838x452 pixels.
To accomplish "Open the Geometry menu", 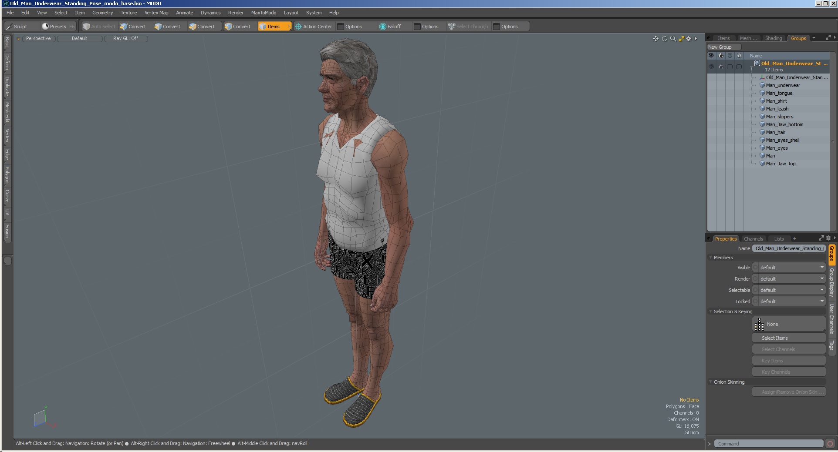I will [102, 13].
